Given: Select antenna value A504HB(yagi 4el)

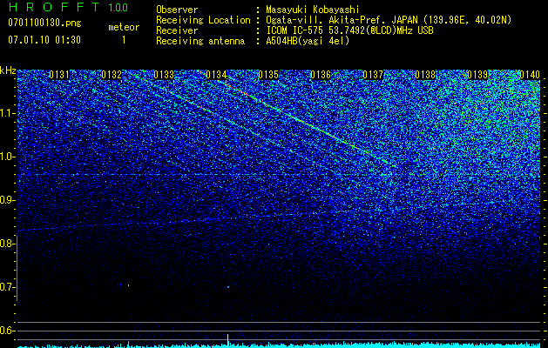Looking at the screenshot, I should (x=308, y=41).
